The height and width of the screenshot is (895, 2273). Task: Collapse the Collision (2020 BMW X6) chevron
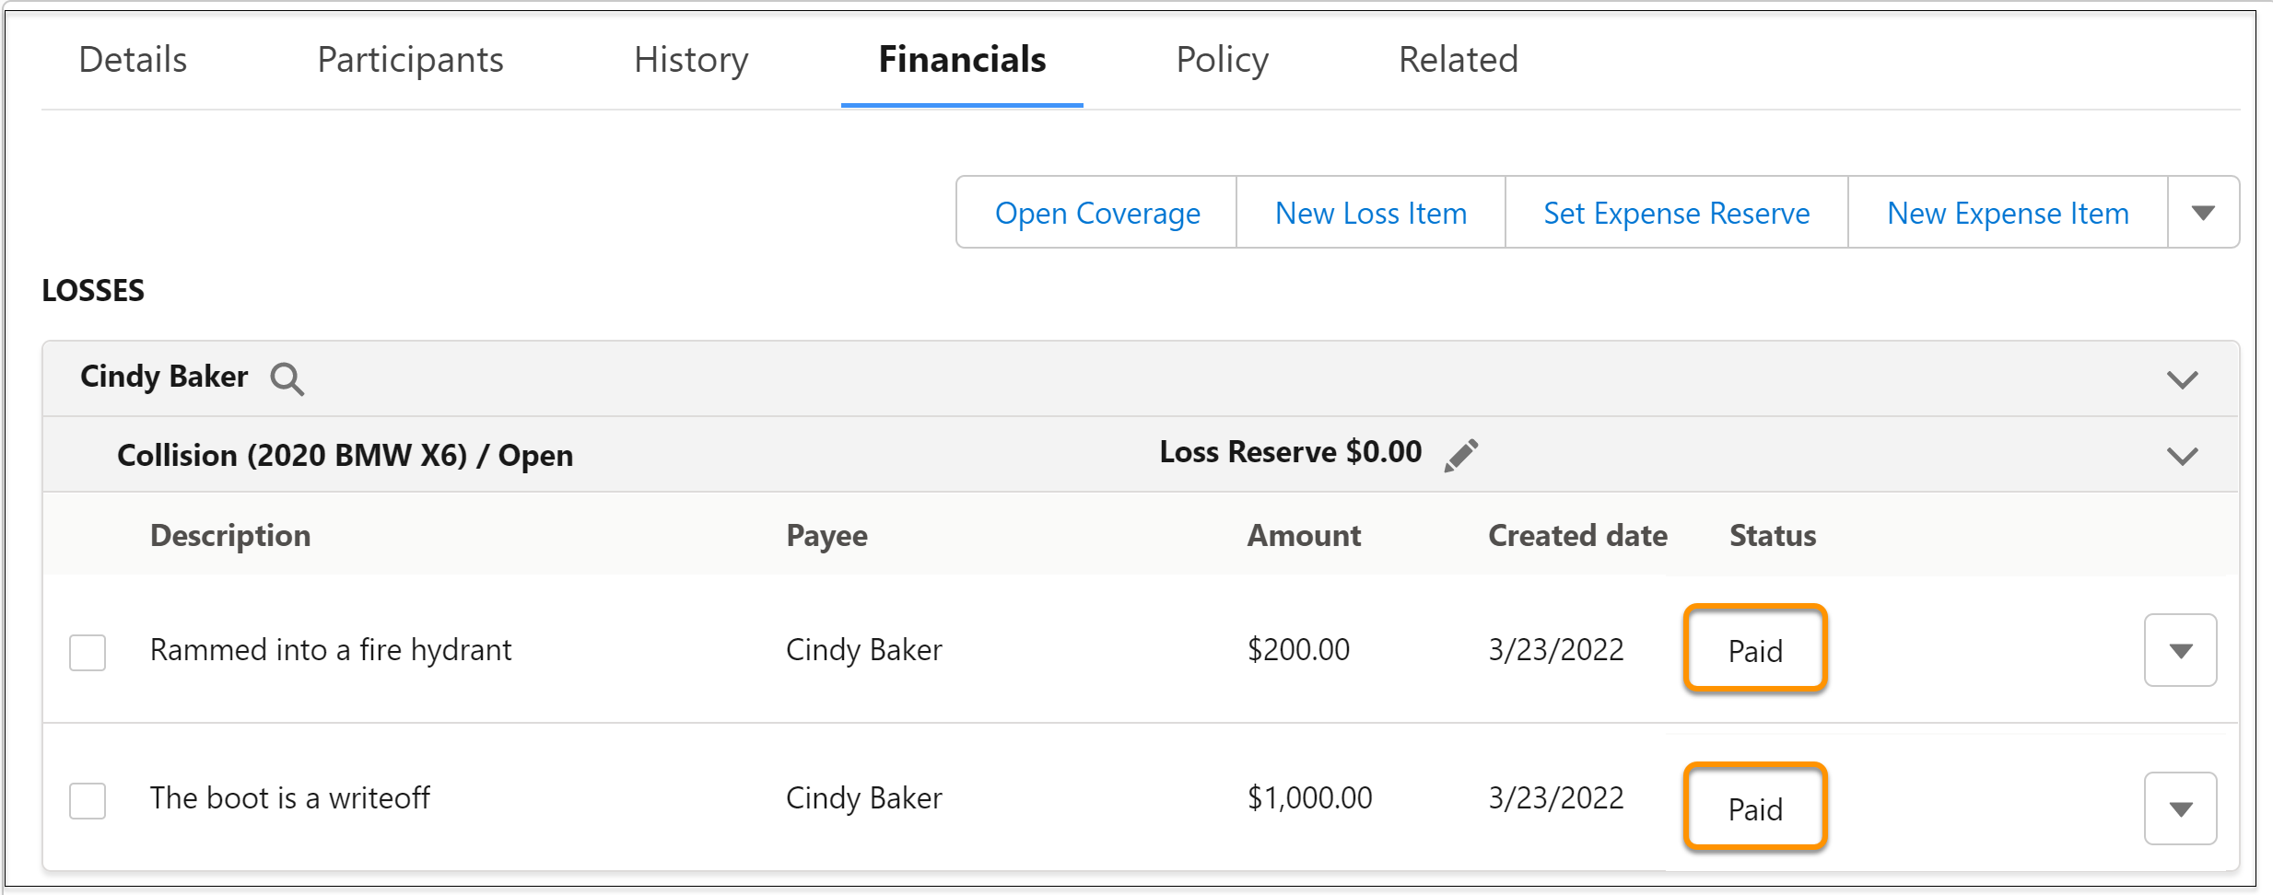[2182, 456]
